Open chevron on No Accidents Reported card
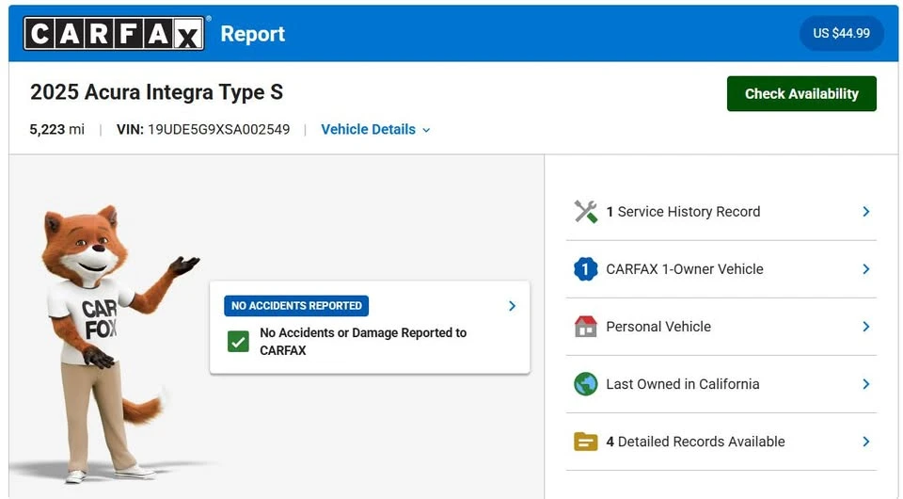The image size is (903, 499). click(x=512, y=306)
